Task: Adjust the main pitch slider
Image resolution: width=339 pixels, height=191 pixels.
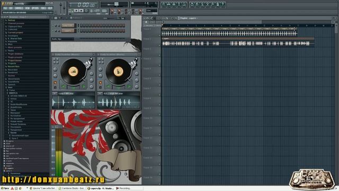Action: pos(64,7)
